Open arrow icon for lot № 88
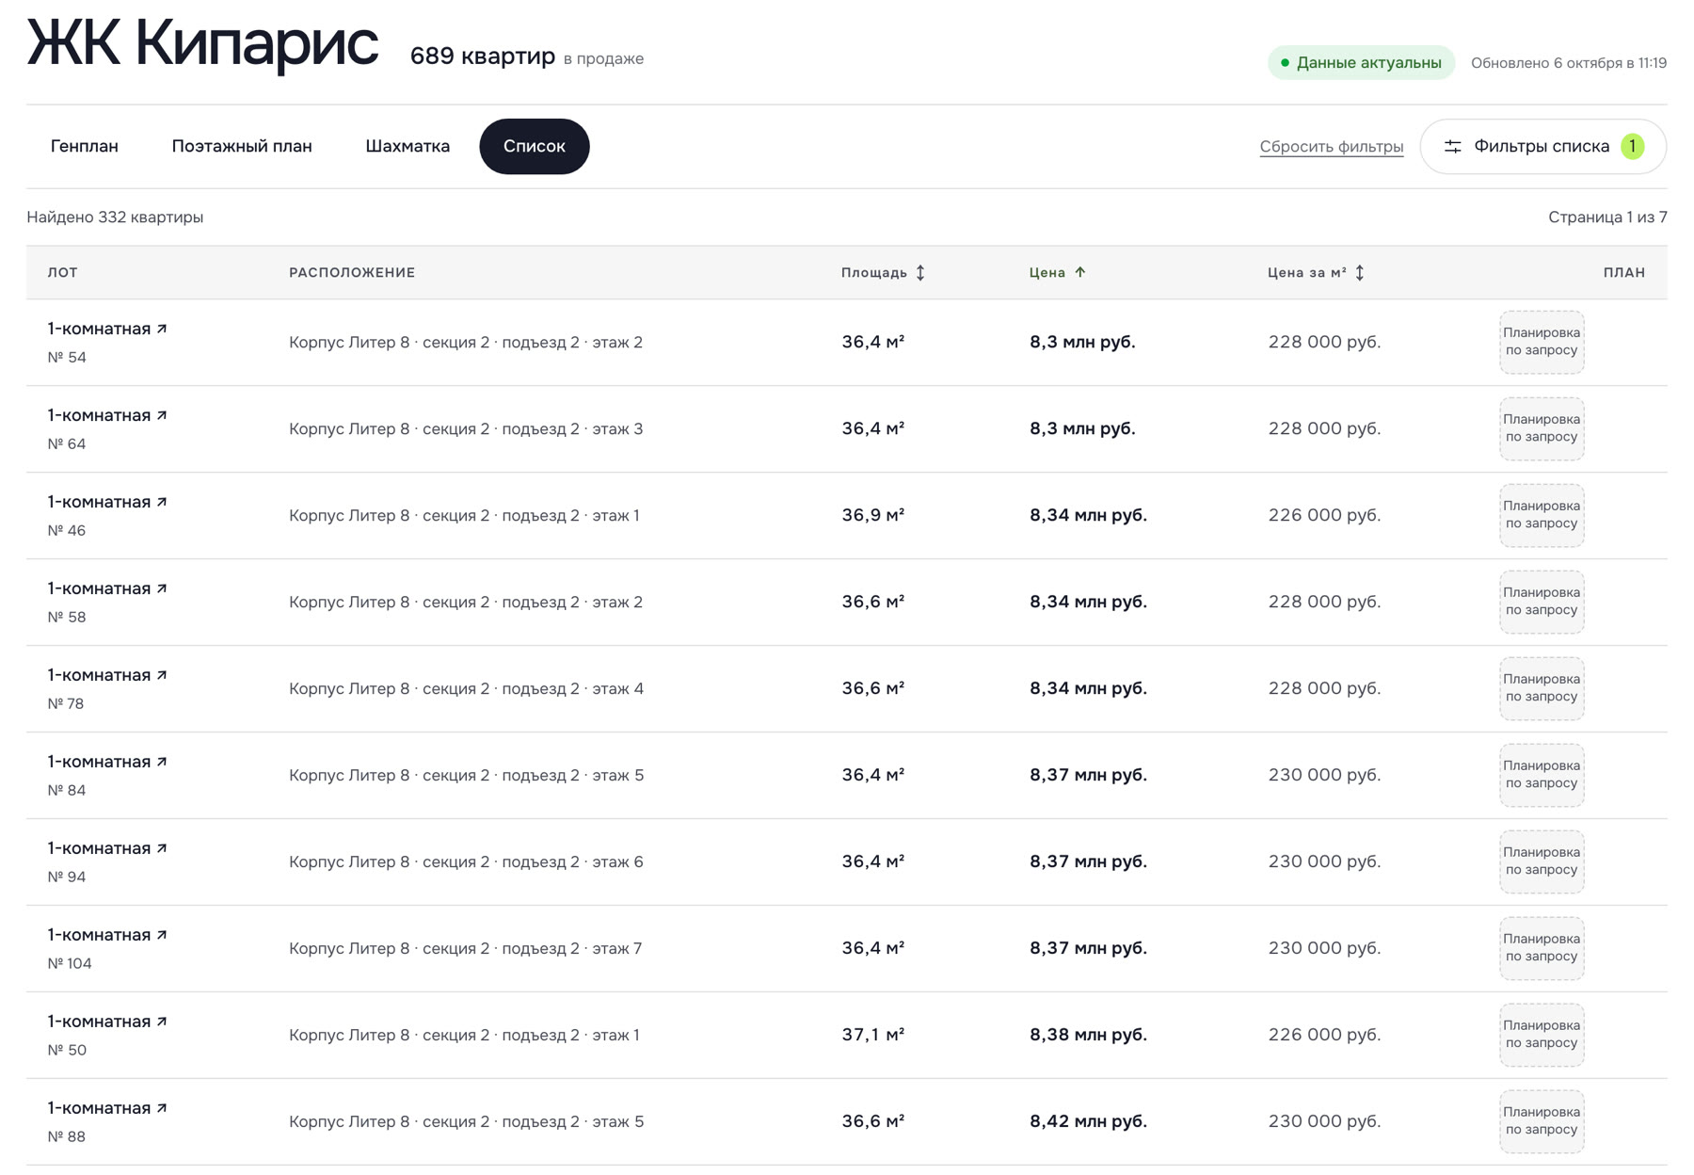The height and width of the screenshot is (1175, 1694). pos(162,1108)
